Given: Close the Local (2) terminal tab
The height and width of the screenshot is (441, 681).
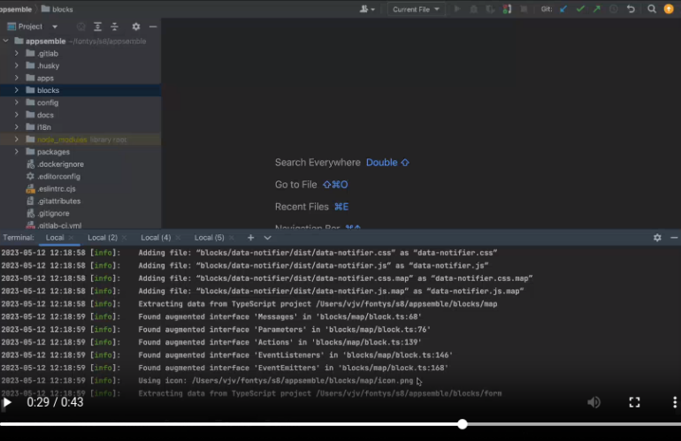Looking at the screenshot, I should click(125, 238).
